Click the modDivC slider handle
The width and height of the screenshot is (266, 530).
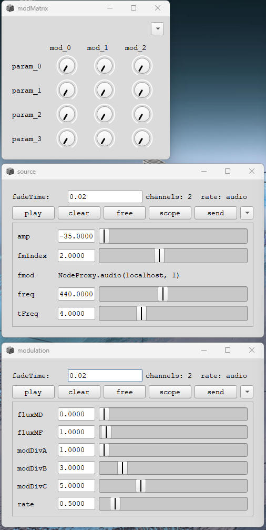click(x=141, y=486)
